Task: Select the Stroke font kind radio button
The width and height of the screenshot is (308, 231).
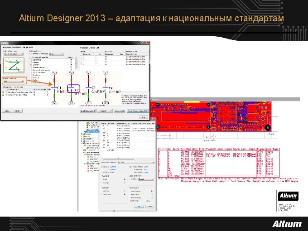Action: click(x=125, y=179)
